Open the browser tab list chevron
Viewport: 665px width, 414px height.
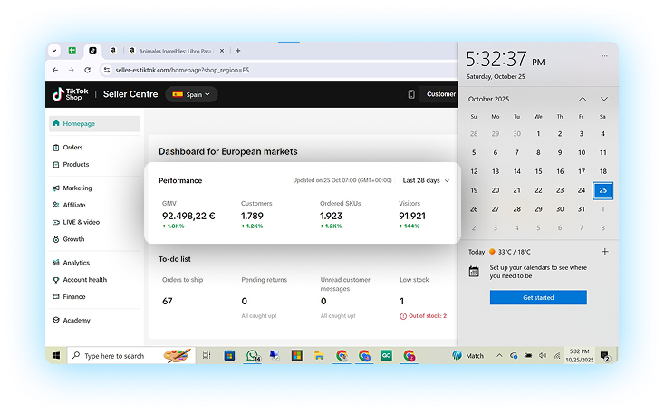pyautogui.click(x=54, y=51)
